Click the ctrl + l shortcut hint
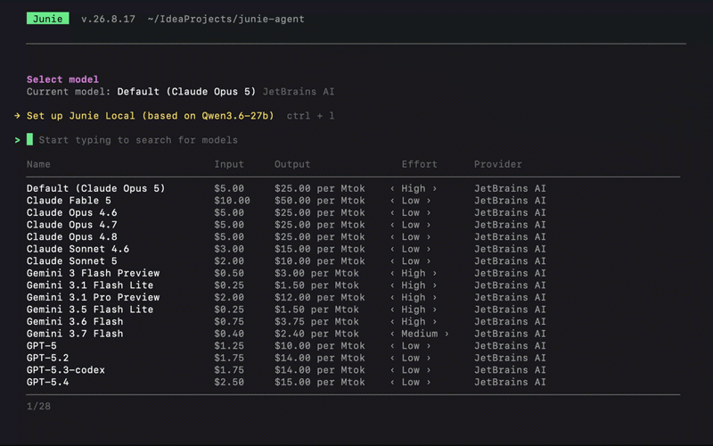The image size is (713, 446). click(310, 116)
